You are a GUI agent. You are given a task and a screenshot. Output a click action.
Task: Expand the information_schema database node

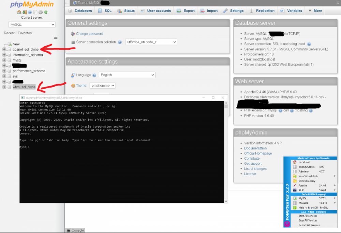[4, 55]
